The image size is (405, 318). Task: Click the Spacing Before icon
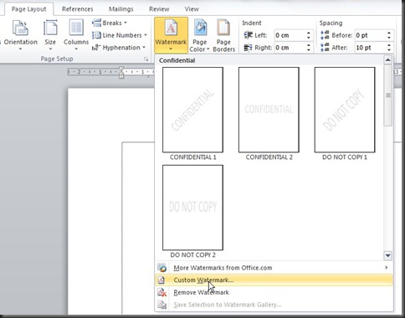click(325, 35)
